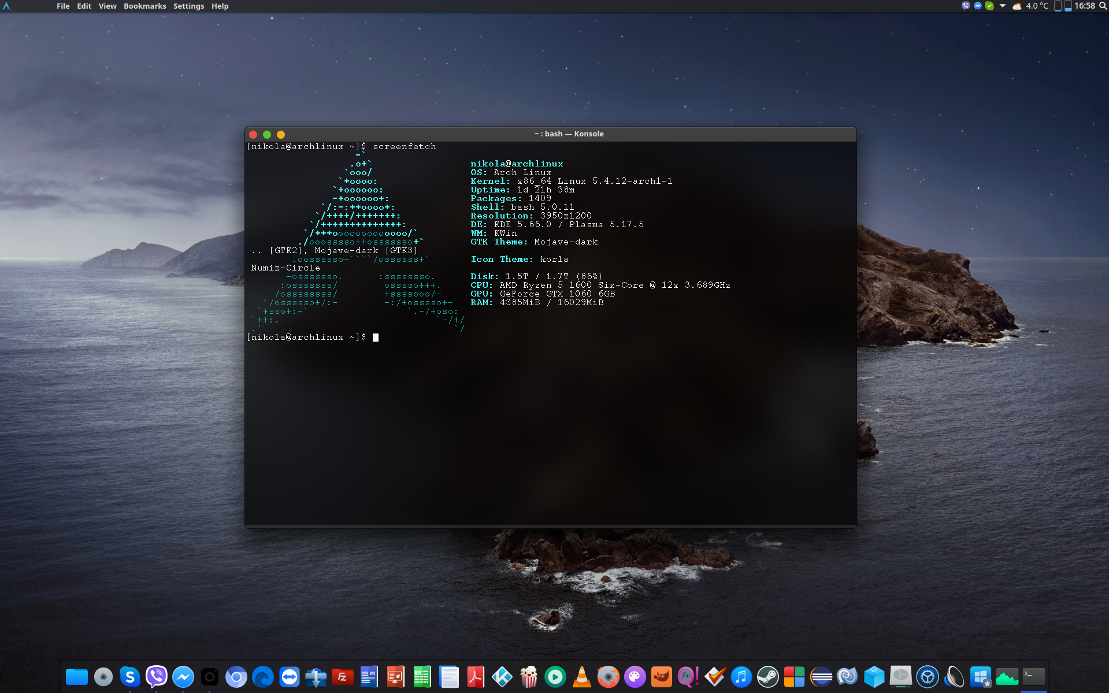The image size is (1109, 693).
Task: Launch the black camera app in dock
Action: click(210, 677)
